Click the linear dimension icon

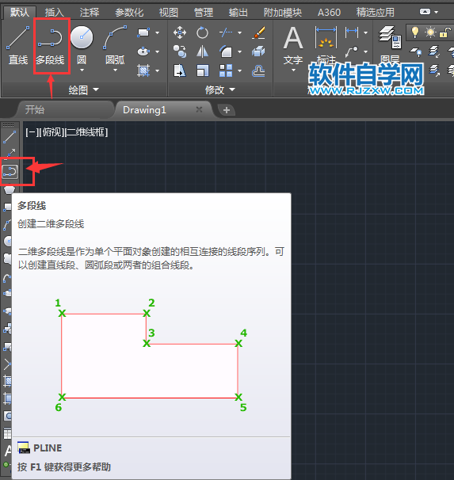click(x=352, y=32)
